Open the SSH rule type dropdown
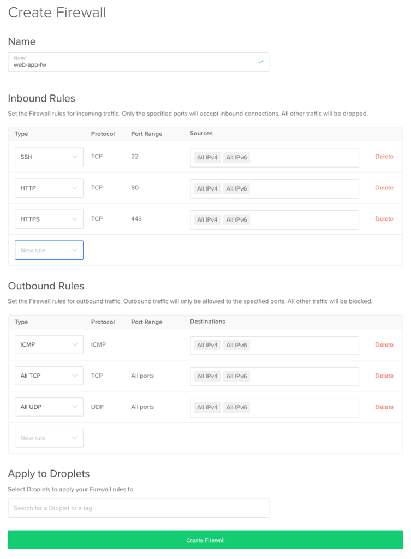 coord(49,157)
